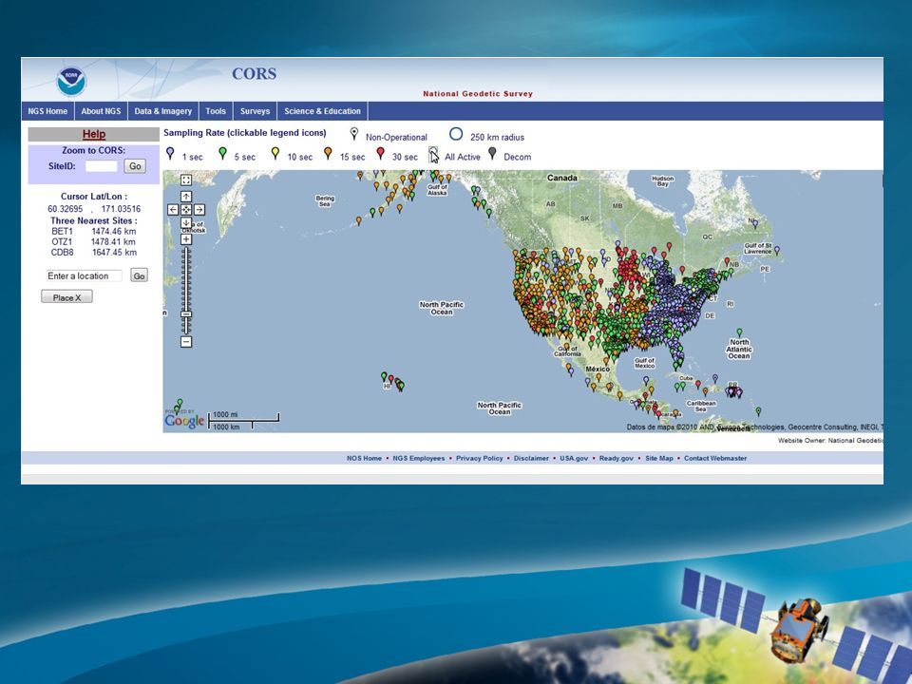Click the National Geodetic Survey heading
Image resolution: width=912 pixels, height=684 pixels.
(x=478, y=94)
